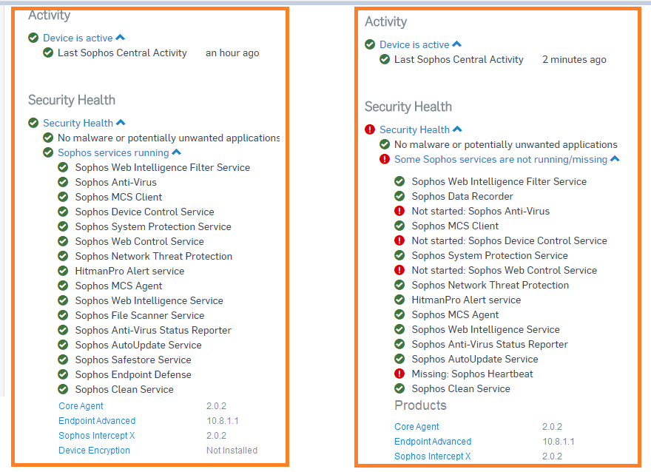This screenshot has width=651, height=472.
Task: Select 'Sophos Data Recorder' text
Action: click(462, 196)
